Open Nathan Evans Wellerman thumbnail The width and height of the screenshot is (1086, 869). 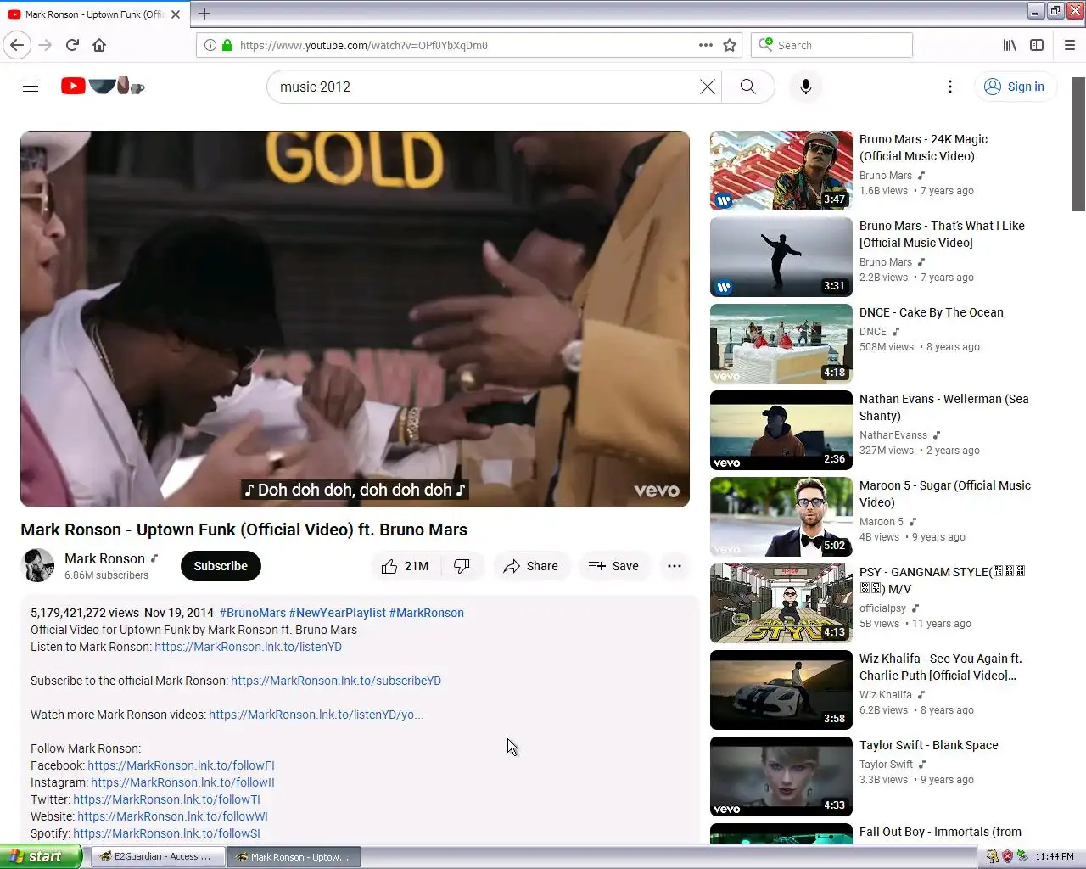pyautogui.click(x=781, y=430)
